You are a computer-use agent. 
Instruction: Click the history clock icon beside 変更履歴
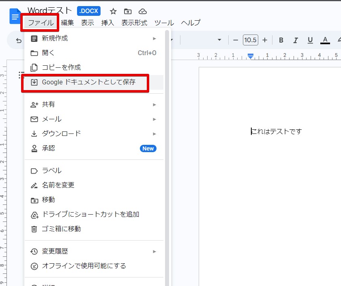coord(34,252)
